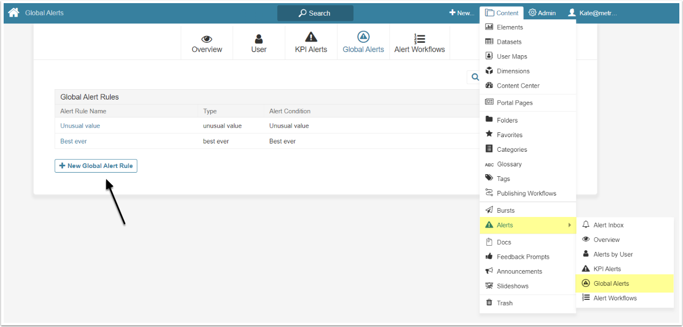Open Datasets from the Content menu
This screenshot has width=683, height=327.
(509, 42)
